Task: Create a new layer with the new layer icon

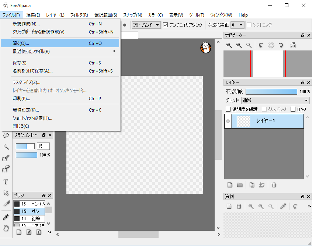Action: pyautogui.click(x=230, y=185)
